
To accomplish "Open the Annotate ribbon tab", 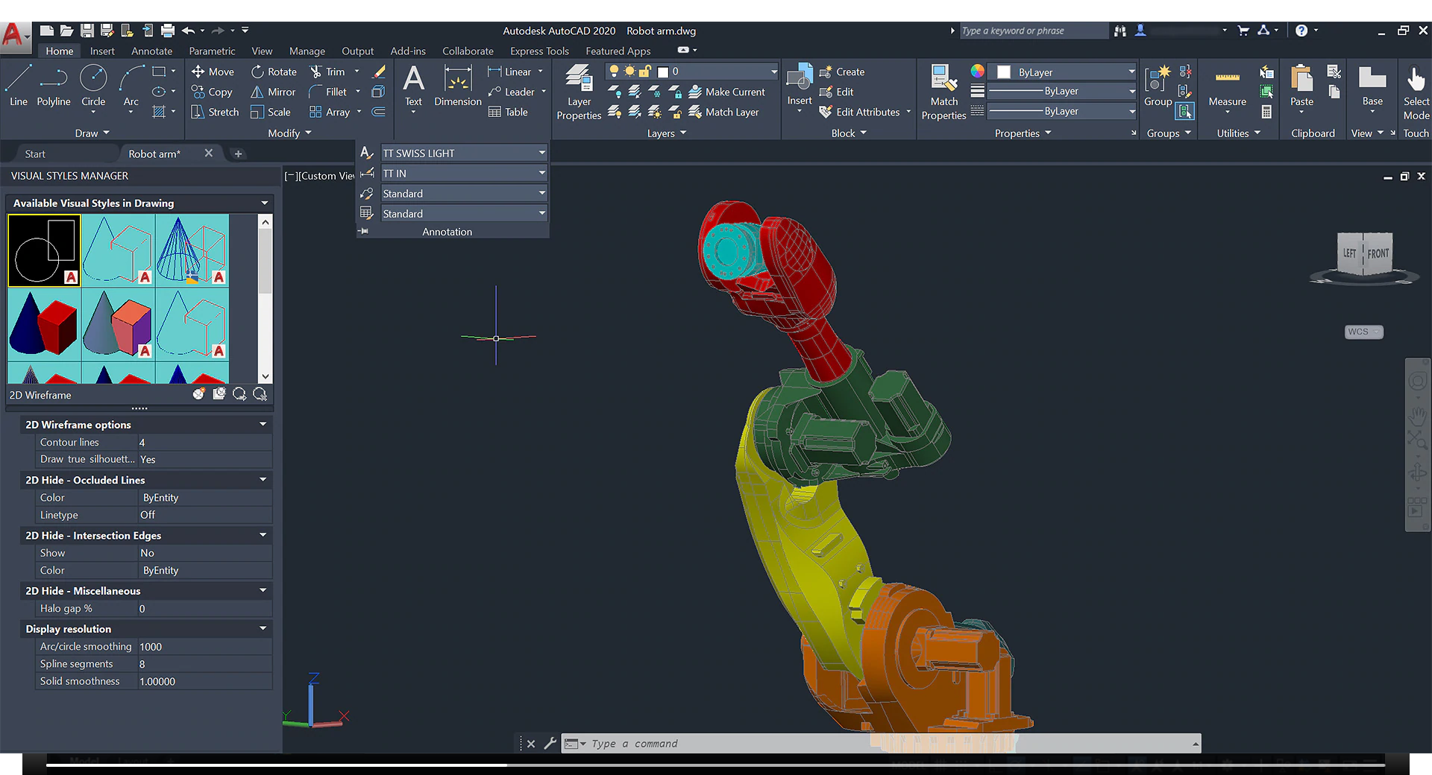I will pos(151,51).
